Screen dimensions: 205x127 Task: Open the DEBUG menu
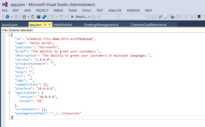pos(58,11)
